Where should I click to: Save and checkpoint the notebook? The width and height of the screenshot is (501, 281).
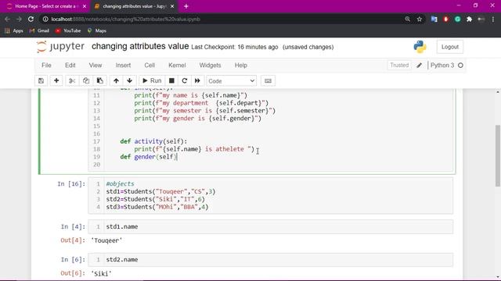click(x=41, y=81)
